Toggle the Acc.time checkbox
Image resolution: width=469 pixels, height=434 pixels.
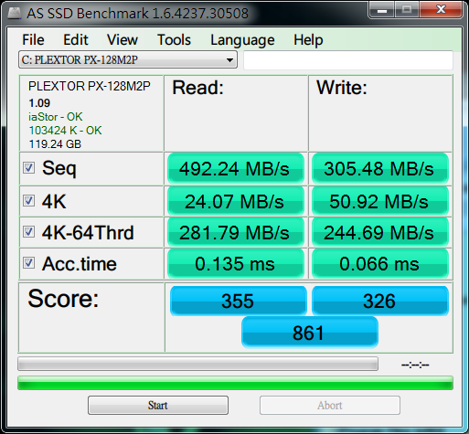pos(29,263)
